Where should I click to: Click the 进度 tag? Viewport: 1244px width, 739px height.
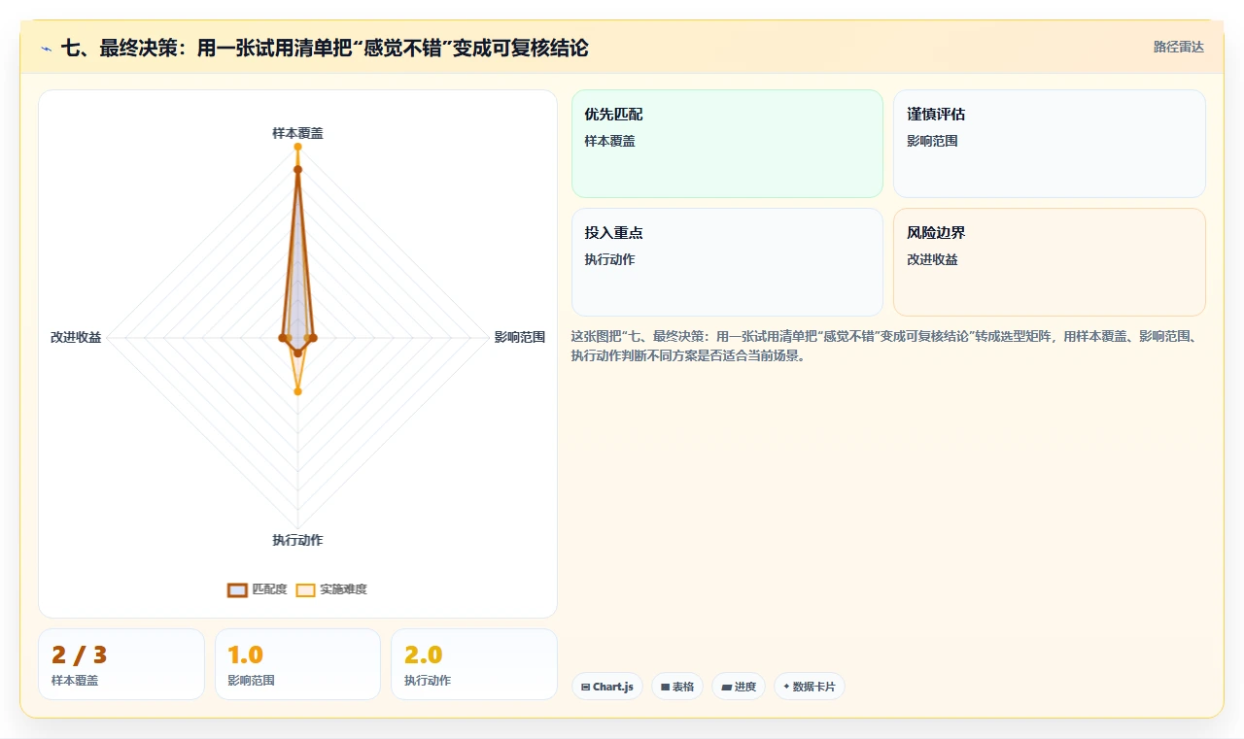coord(739,687)
